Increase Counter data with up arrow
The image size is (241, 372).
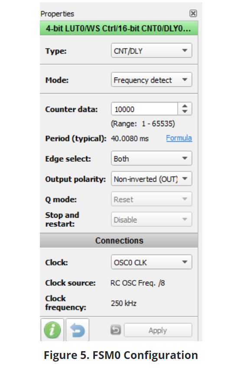click(185, 106)
